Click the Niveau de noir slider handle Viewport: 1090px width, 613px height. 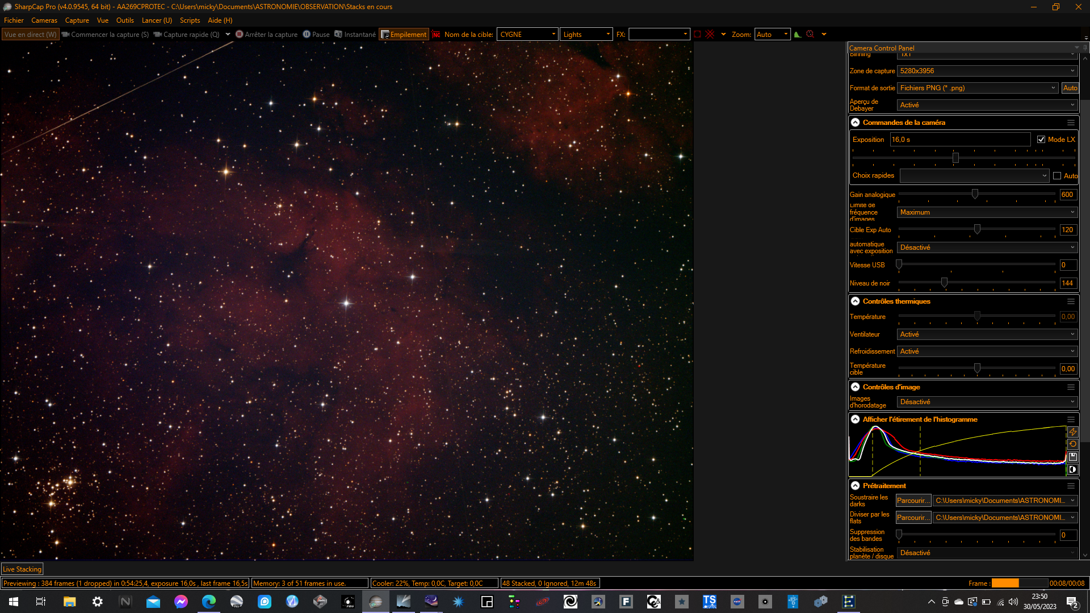point(944,283)
